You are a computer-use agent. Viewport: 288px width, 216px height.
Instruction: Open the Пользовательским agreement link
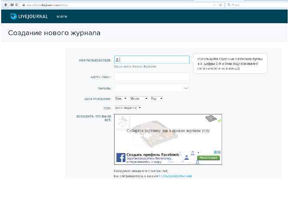coord(176,176)
